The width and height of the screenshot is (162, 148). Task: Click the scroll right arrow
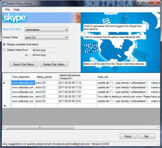click(x=159, y=127)
